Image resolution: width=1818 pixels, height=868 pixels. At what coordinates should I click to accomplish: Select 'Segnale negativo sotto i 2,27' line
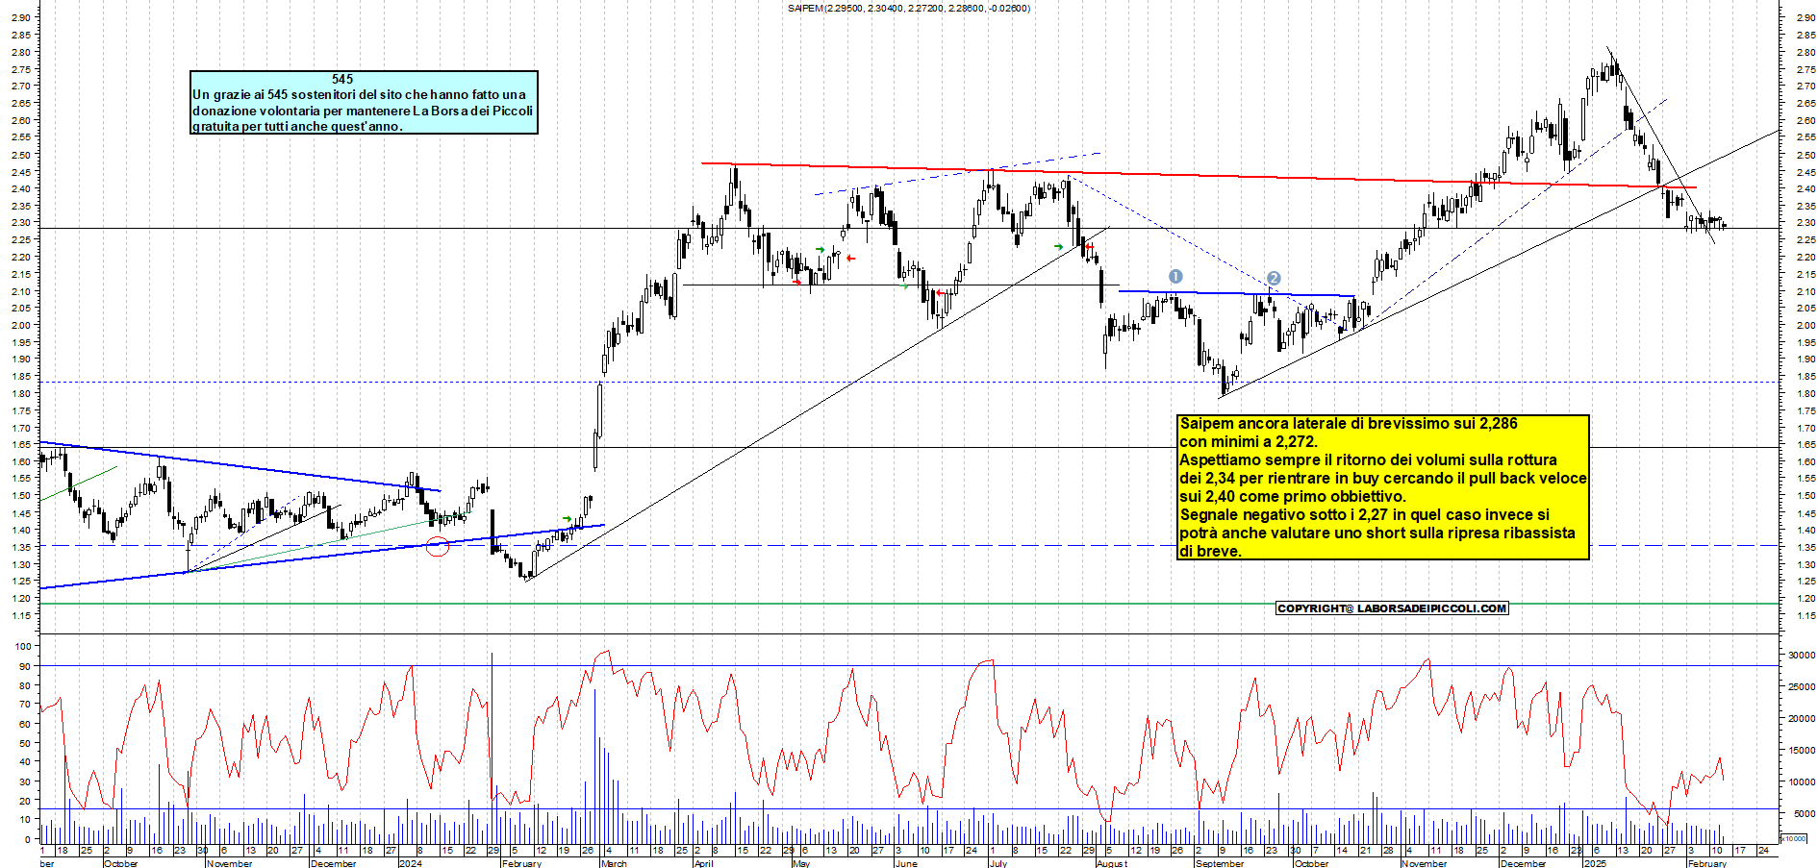click(x=1364, y=514)
